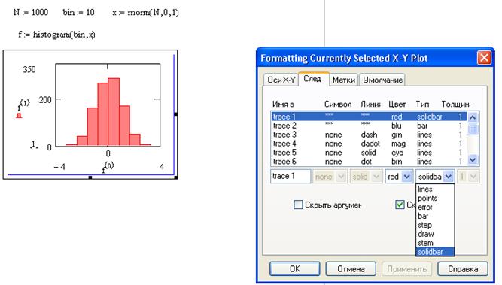Click the Отмена button

(x=351, y=268)
